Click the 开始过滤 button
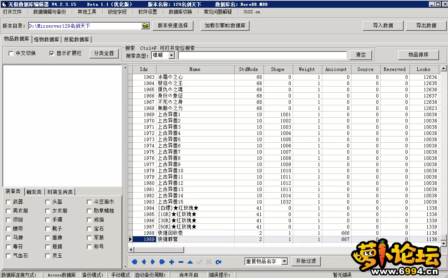Screen dimensions: 448x278 tap(306, 261)
